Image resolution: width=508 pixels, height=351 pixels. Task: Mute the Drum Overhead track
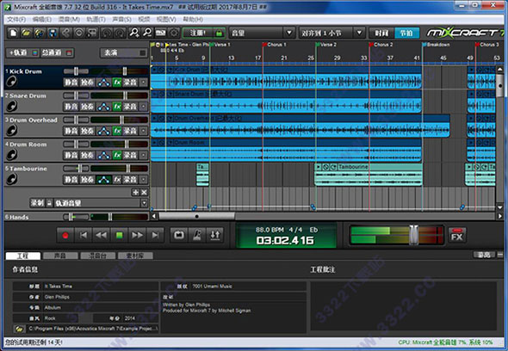point(71,131)
